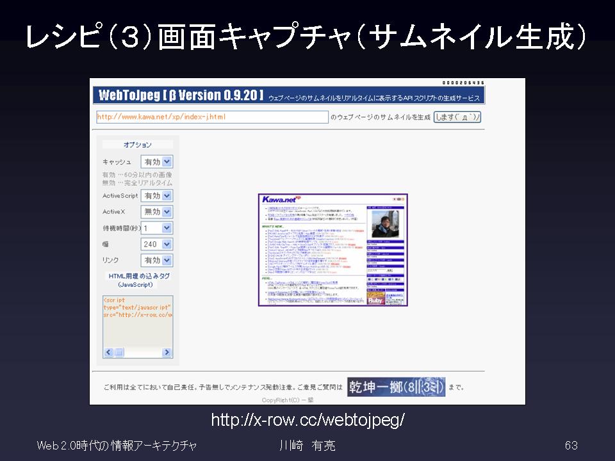Click the Kawa.net logo in the thumbnail
This screenshot has width=615, height=461.
(x=281, y=200)
